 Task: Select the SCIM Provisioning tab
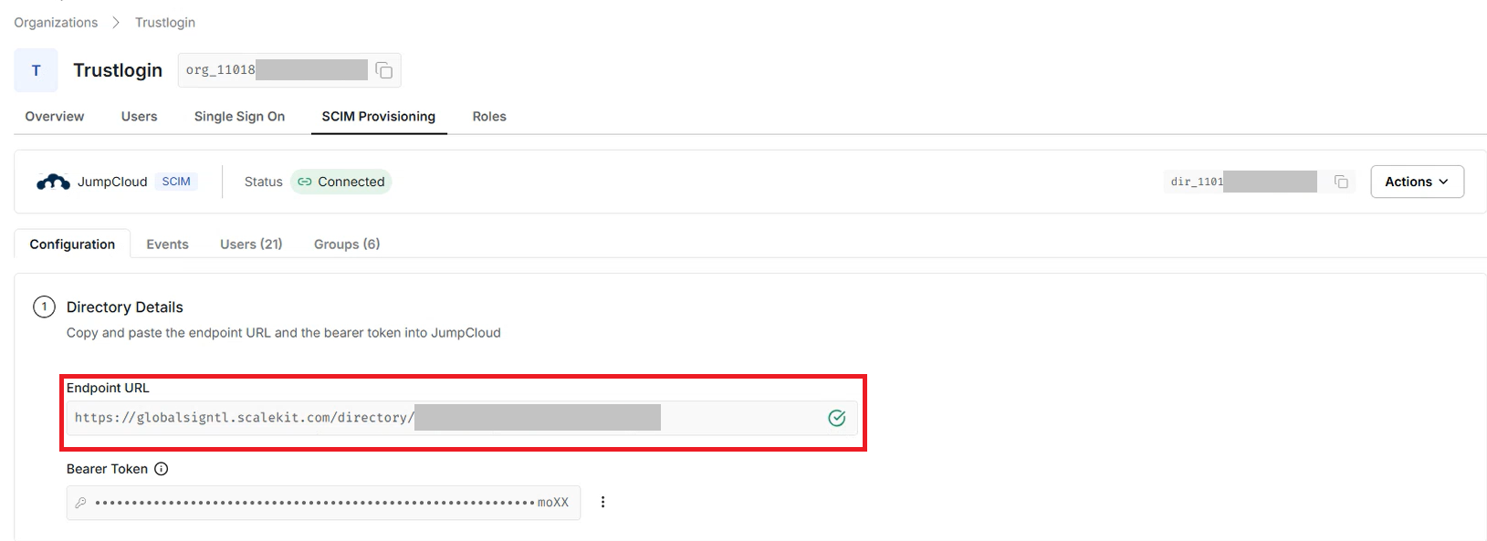(x=379, y=117)
